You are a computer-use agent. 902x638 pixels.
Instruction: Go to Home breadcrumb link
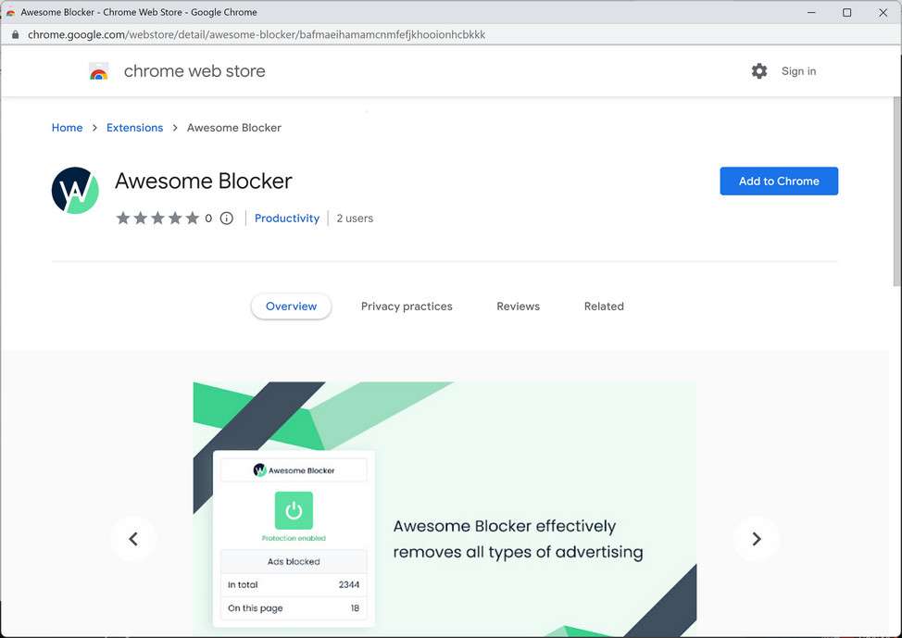[67, 128]
